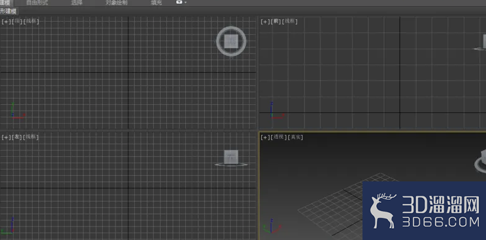Select the box object in top viewport
The height and width of the screenshot is (240, 486).
[231, 41]
